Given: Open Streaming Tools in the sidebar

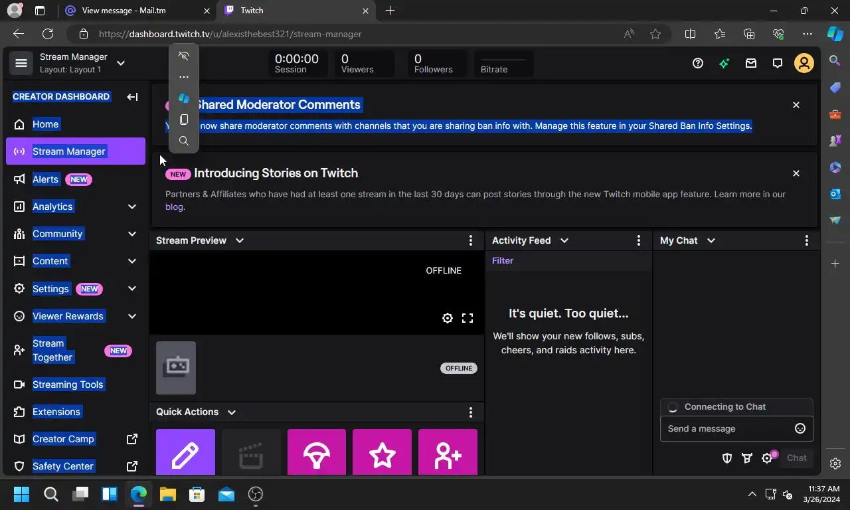Looking at the screenshot, I should point(76,384).
